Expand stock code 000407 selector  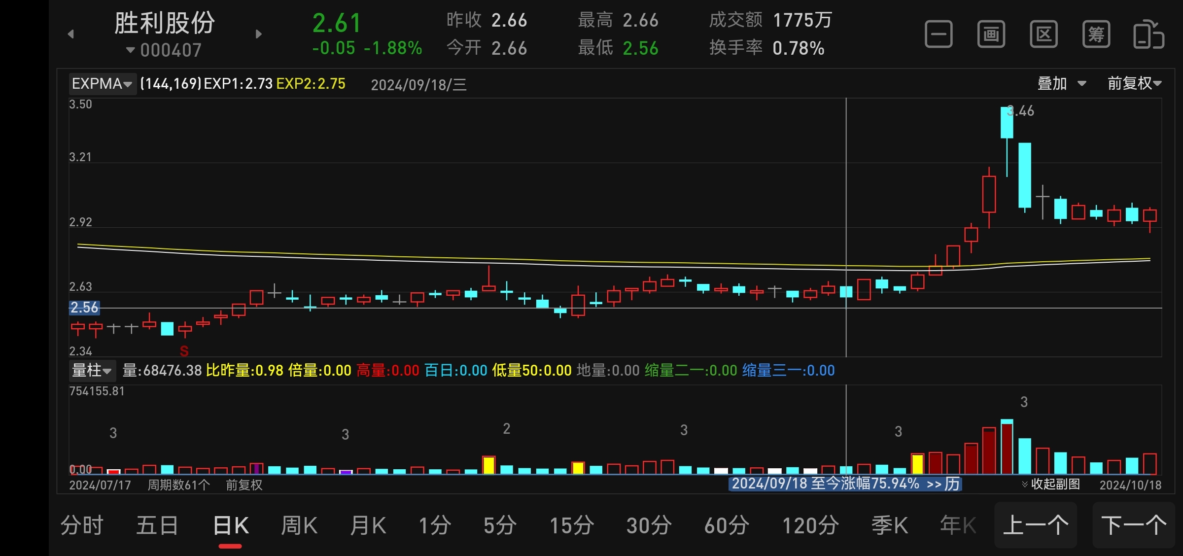165,50
